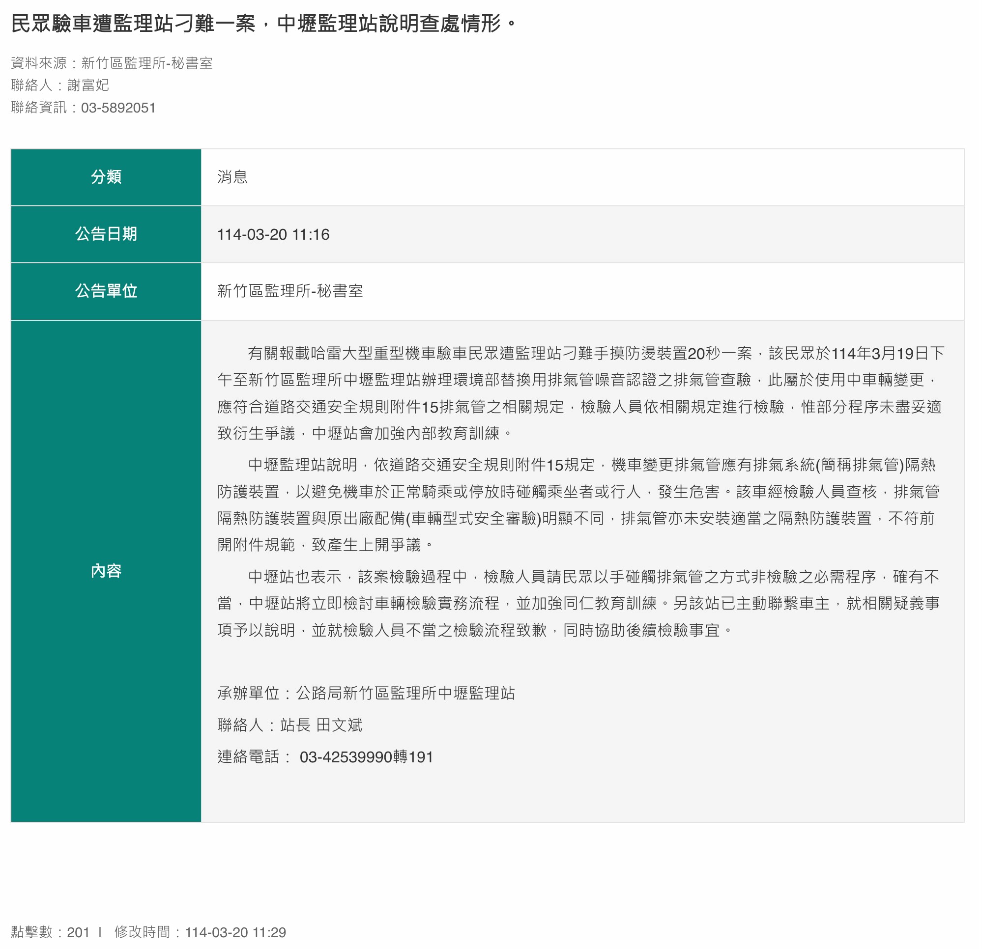Click the paragraph starting 中壢站也表示
This screenshot has width=982, height=949.
tap(578, 603)
